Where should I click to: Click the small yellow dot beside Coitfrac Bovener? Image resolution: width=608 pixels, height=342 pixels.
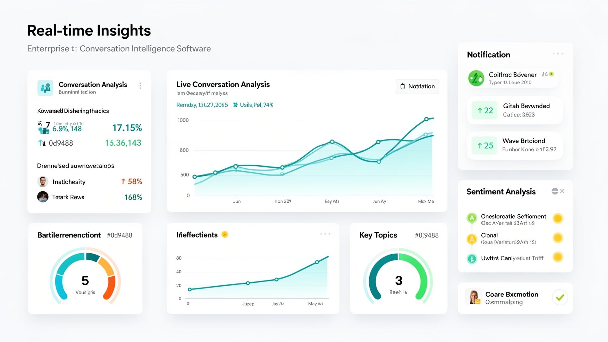click(x=551, y=74)
